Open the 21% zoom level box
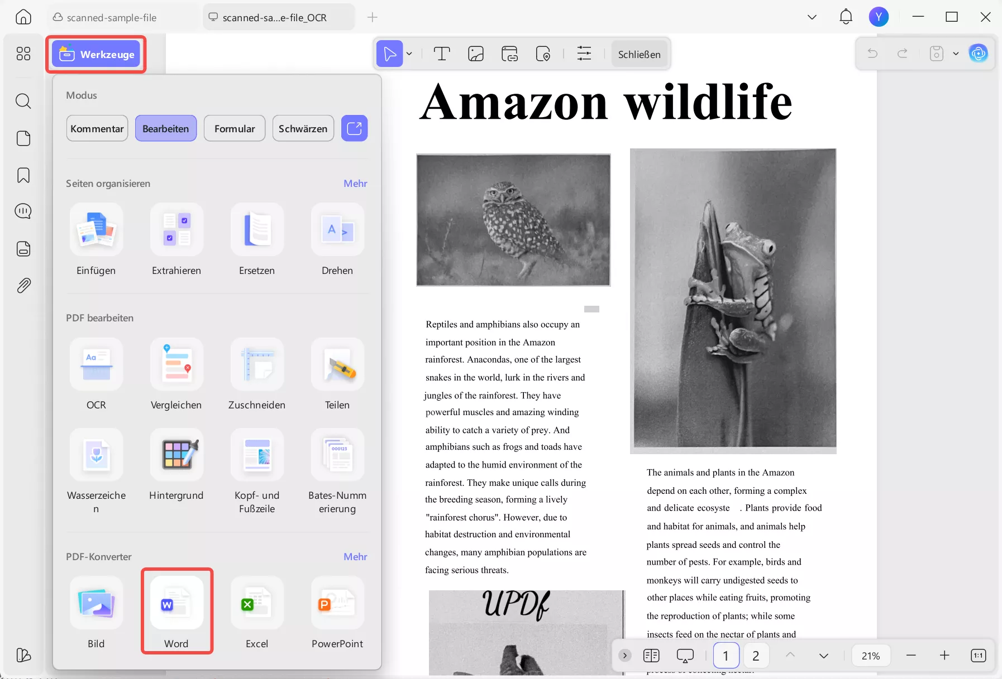1002x679 pixels. (x=871, y=656)
